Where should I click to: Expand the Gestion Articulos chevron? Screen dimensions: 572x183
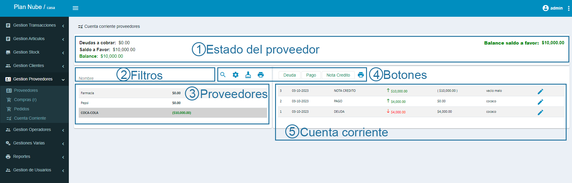(x=63, y=39)
